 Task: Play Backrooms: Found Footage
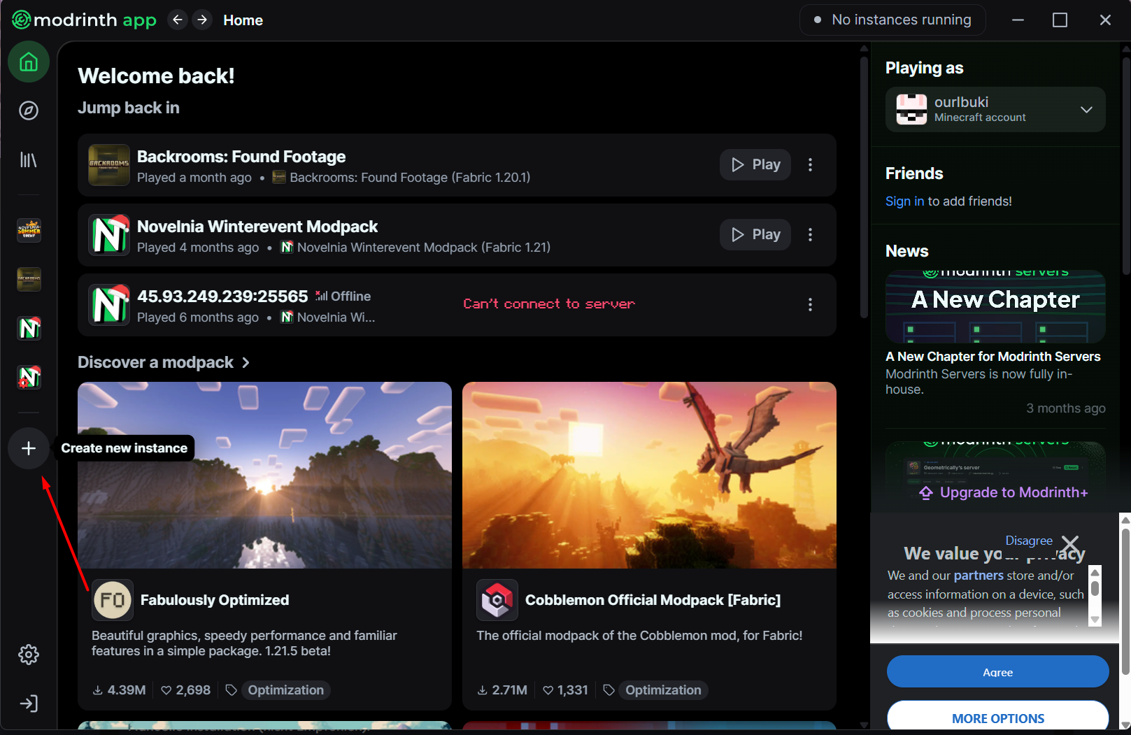point(755,164)
